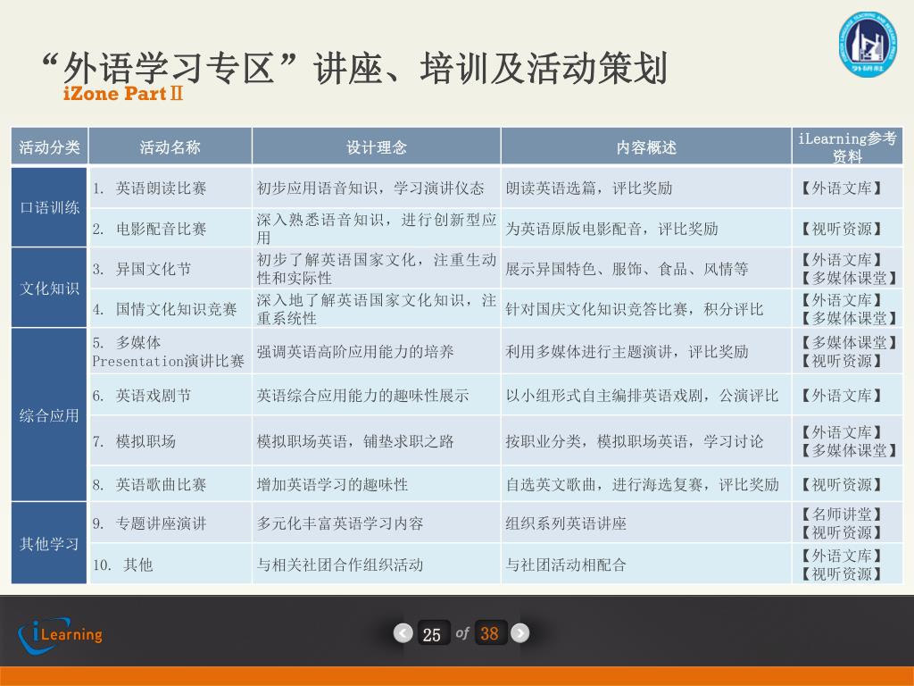The height and width of the screenshot is (686, 914).
Task: Click 利用多媒体进行主题演讲 cell
Action: pyautogui.click(x=646, y=351)
